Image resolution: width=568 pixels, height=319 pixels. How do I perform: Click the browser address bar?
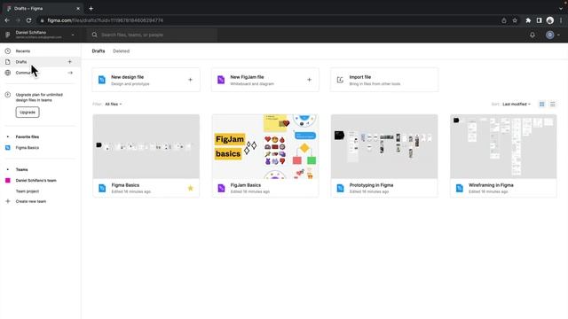[x=268, y=20]
